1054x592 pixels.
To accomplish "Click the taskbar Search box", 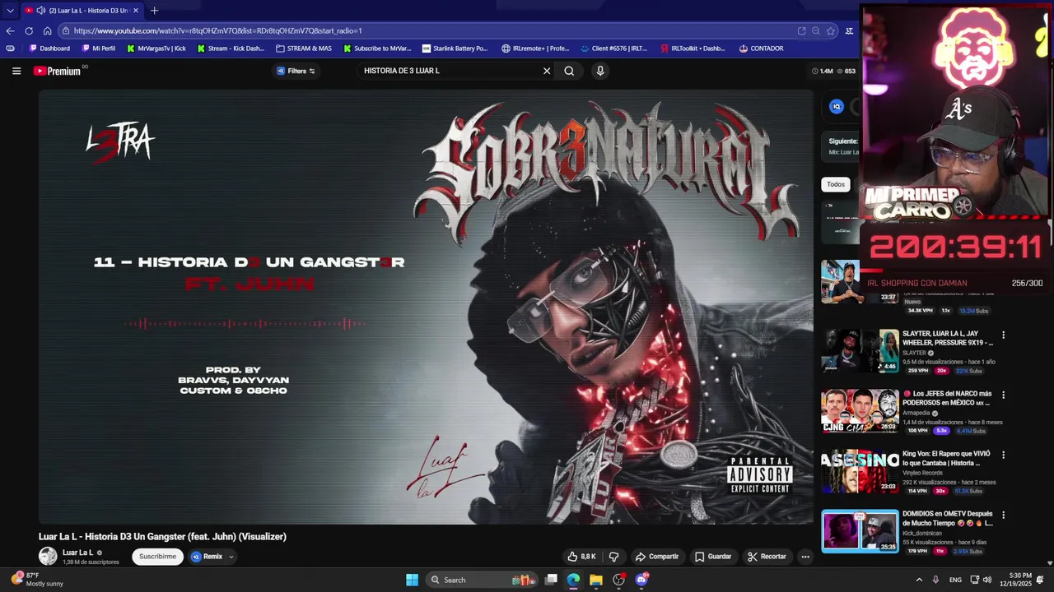I will pos(483,580).
